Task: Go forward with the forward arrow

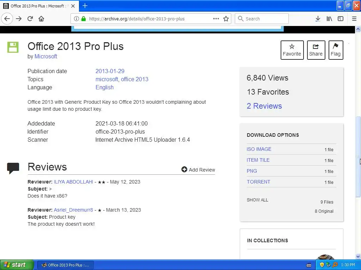Action: (x=19, y=19)
